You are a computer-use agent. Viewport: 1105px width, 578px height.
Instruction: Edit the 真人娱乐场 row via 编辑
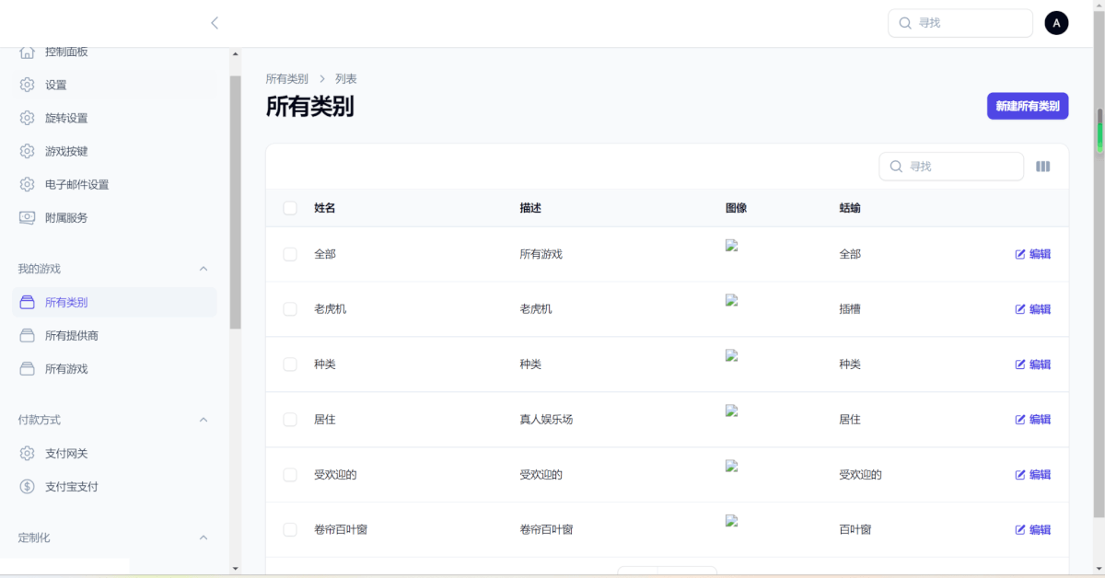click(1032, 420)
